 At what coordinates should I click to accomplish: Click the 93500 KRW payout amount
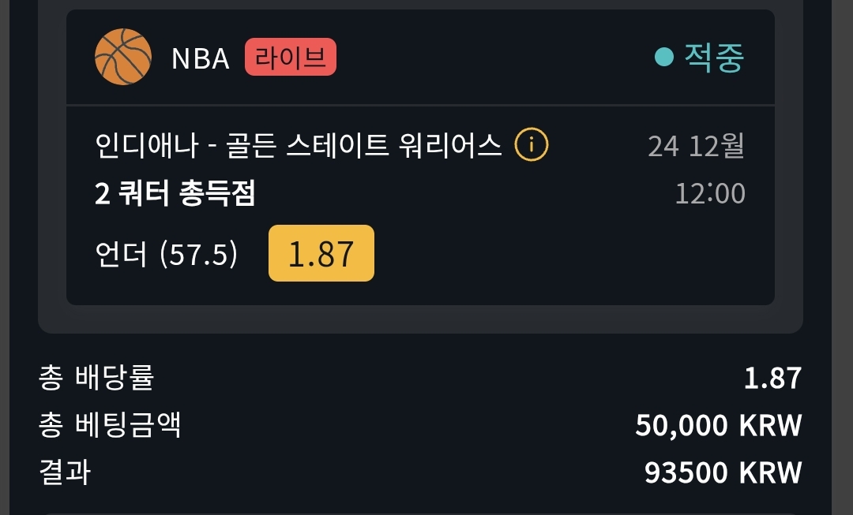click(x=723, y=472)
